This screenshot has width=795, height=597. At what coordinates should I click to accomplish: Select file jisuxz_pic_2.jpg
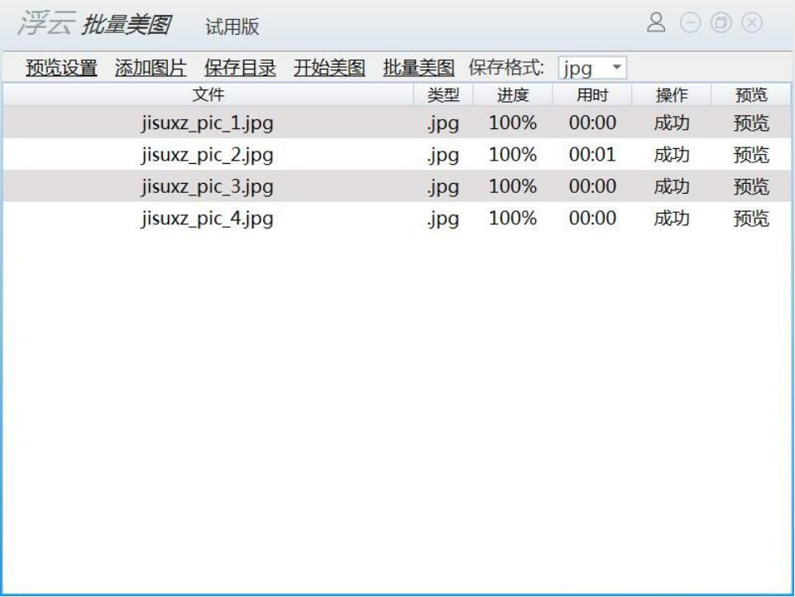pos(208,155)
